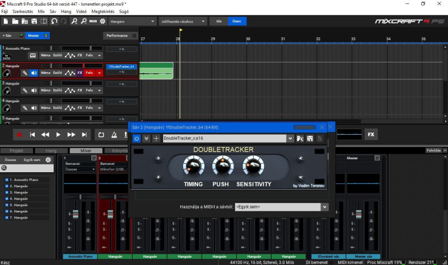
Task: Switch to the Hang tab
Action: pos(51,150)
